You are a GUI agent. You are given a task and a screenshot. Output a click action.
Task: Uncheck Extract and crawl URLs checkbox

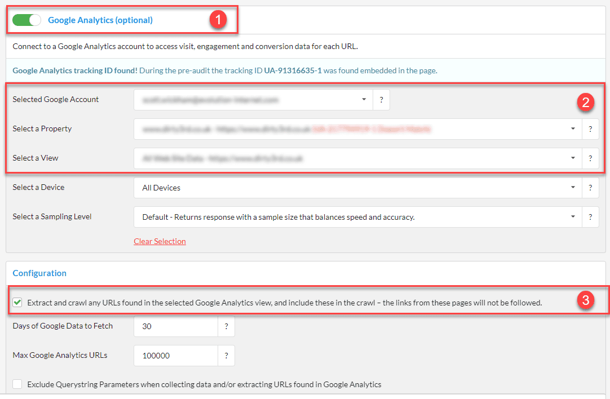[x=17, y=303]
